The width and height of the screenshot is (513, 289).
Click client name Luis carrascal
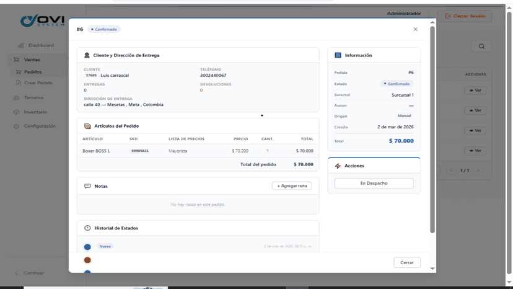coord(115,76)
